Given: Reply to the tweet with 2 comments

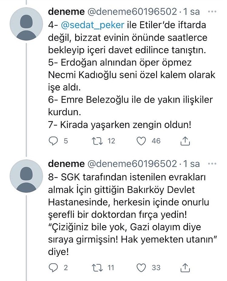Looking at the screenshot, I should (53, 268).
